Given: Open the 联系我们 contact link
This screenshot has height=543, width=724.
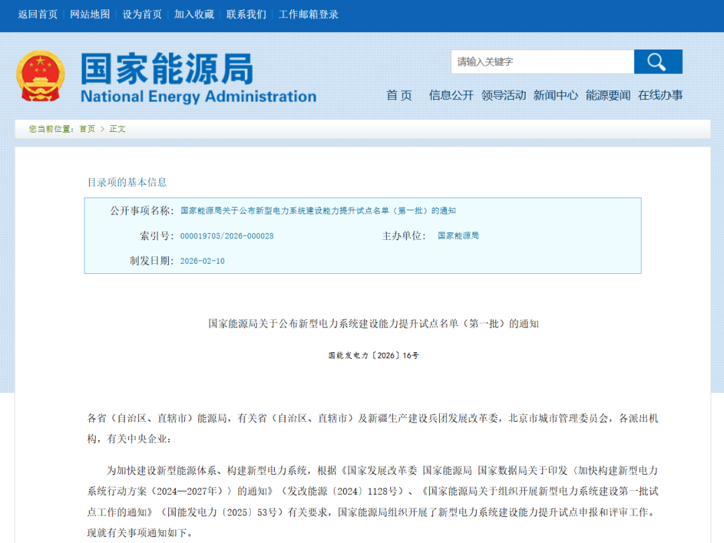Looking at the screenshot, I should pos(246,14).
